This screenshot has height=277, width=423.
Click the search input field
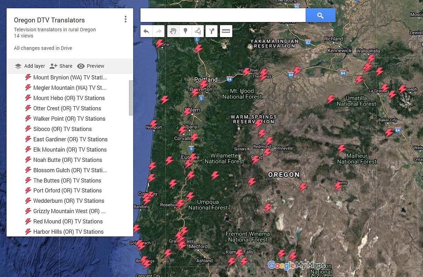(223, 15)
